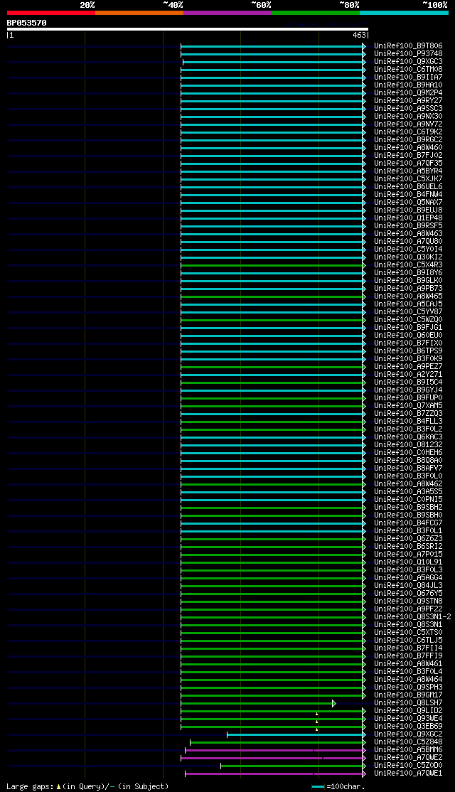
Task: Click the UniRef100_C6TLJ5 label
Action: coord(408,640)
